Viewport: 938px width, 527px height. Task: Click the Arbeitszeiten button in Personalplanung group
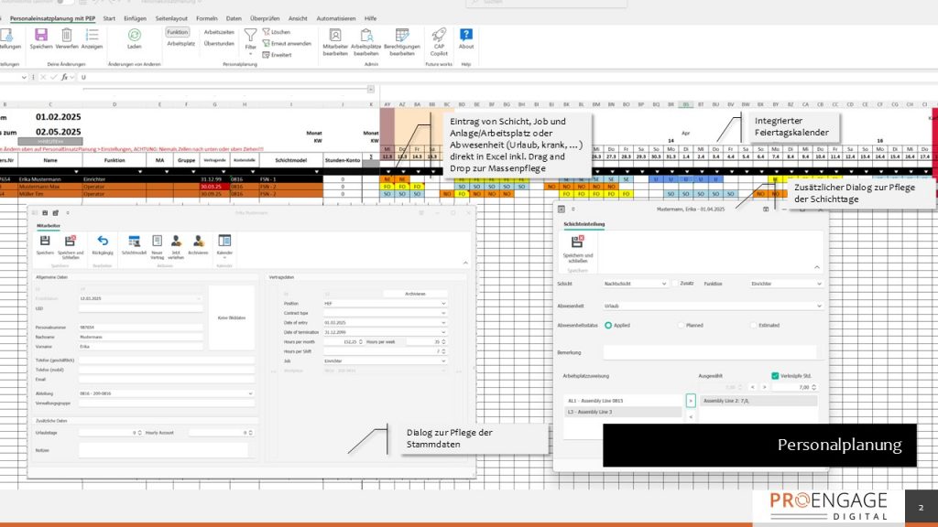219,31
